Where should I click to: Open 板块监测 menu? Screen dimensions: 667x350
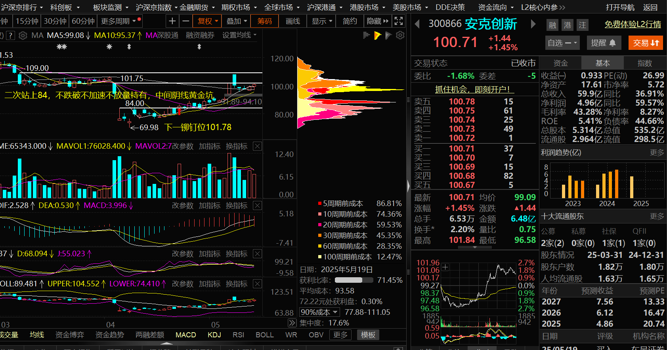click(x=111, y=8)
